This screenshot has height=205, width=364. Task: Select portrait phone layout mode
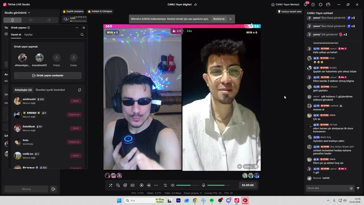tap(12, 20)
